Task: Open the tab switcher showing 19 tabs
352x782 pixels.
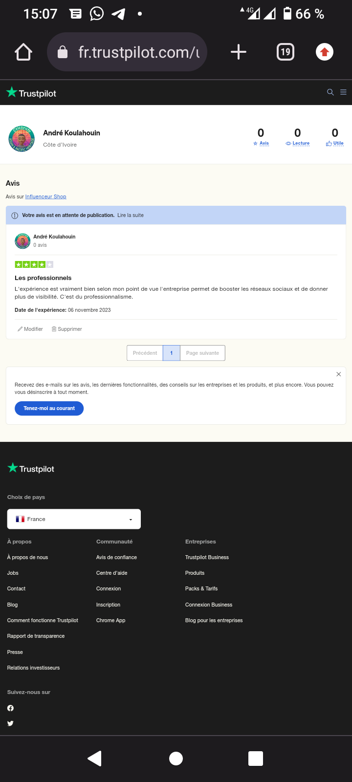Action: pos(286,52)
